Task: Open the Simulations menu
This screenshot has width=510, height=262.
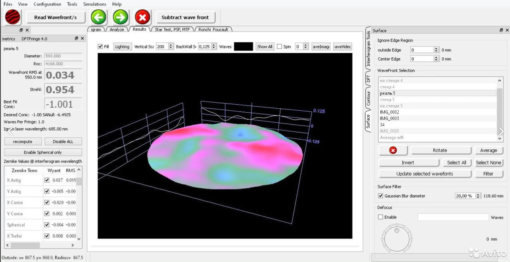Action: coord(95,4)
